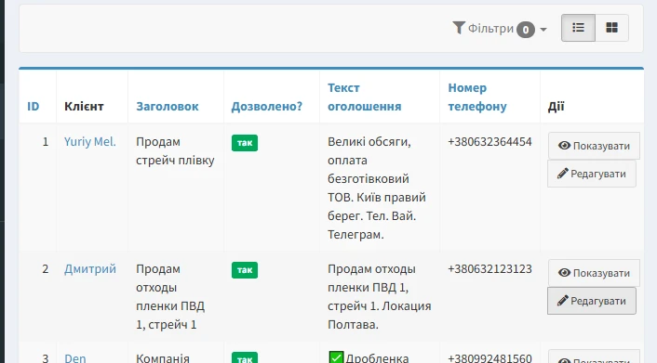Open the Фільтри dropdown caret
The image size is (657, 363).
coord(543,30)
